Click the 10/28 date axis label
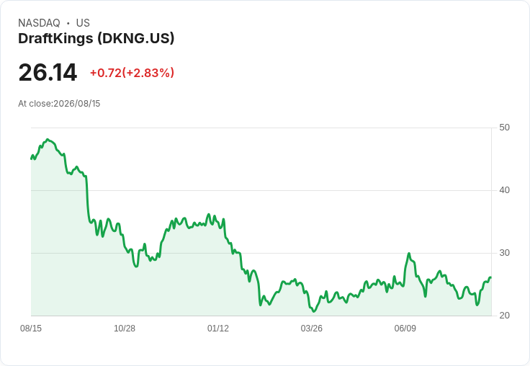The image size is (530, 366). coord(125,328)
